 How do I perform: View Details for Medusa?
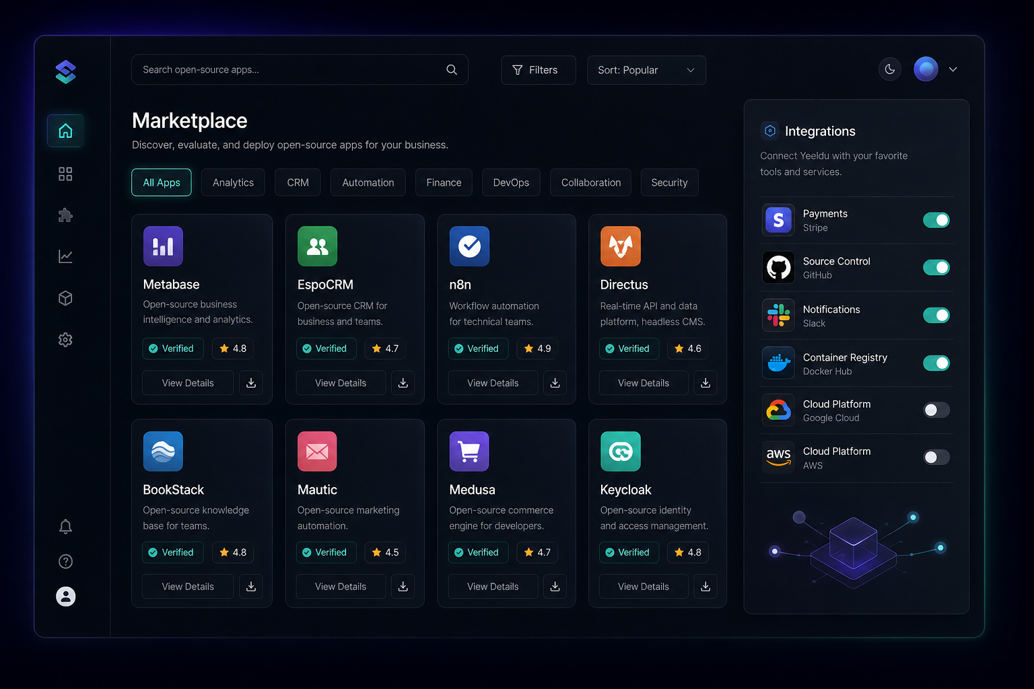(493, 587)
